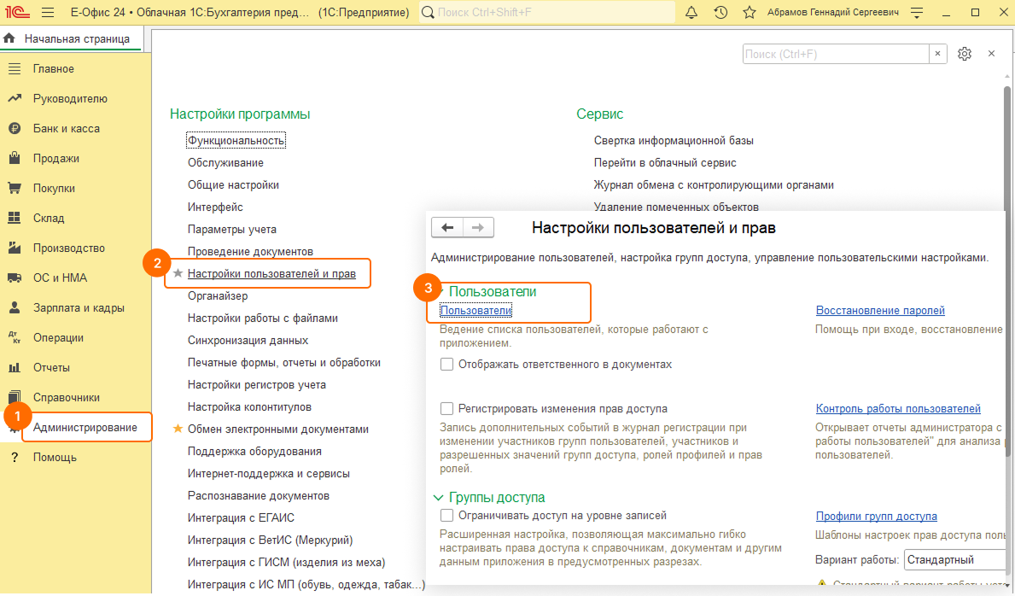Click the page search field Поиск (Ctrl+F)
This screenshot has width=1015, height=596.
coord(836,54)
